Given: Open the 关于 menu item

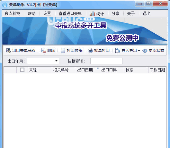Looking at the screenshot, I should [x=131, y=14].
